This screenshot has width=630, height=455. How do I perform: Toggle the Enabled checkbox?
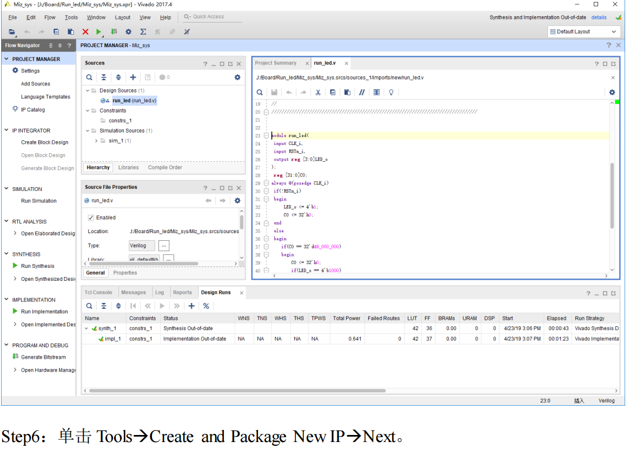(x=91, y=217)
